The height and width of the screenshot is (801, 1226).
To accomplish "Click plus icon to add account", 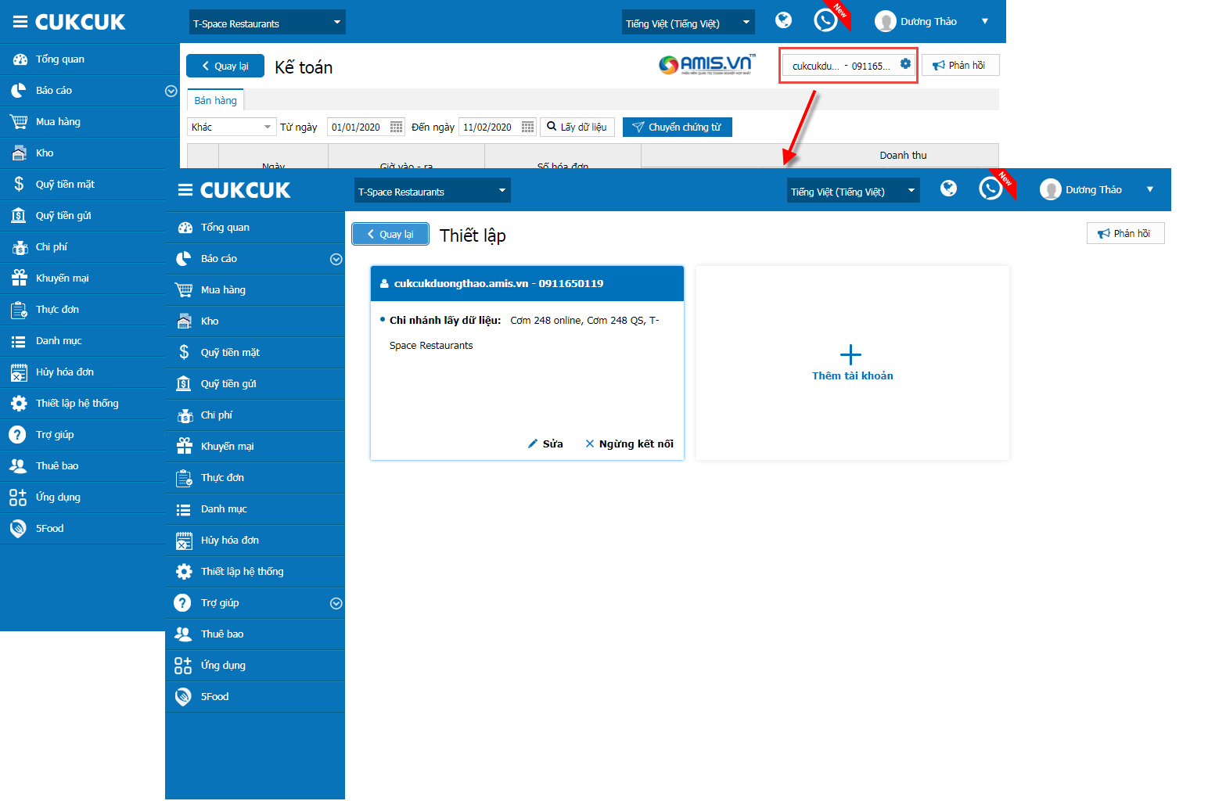I will [x=850, y=355].
